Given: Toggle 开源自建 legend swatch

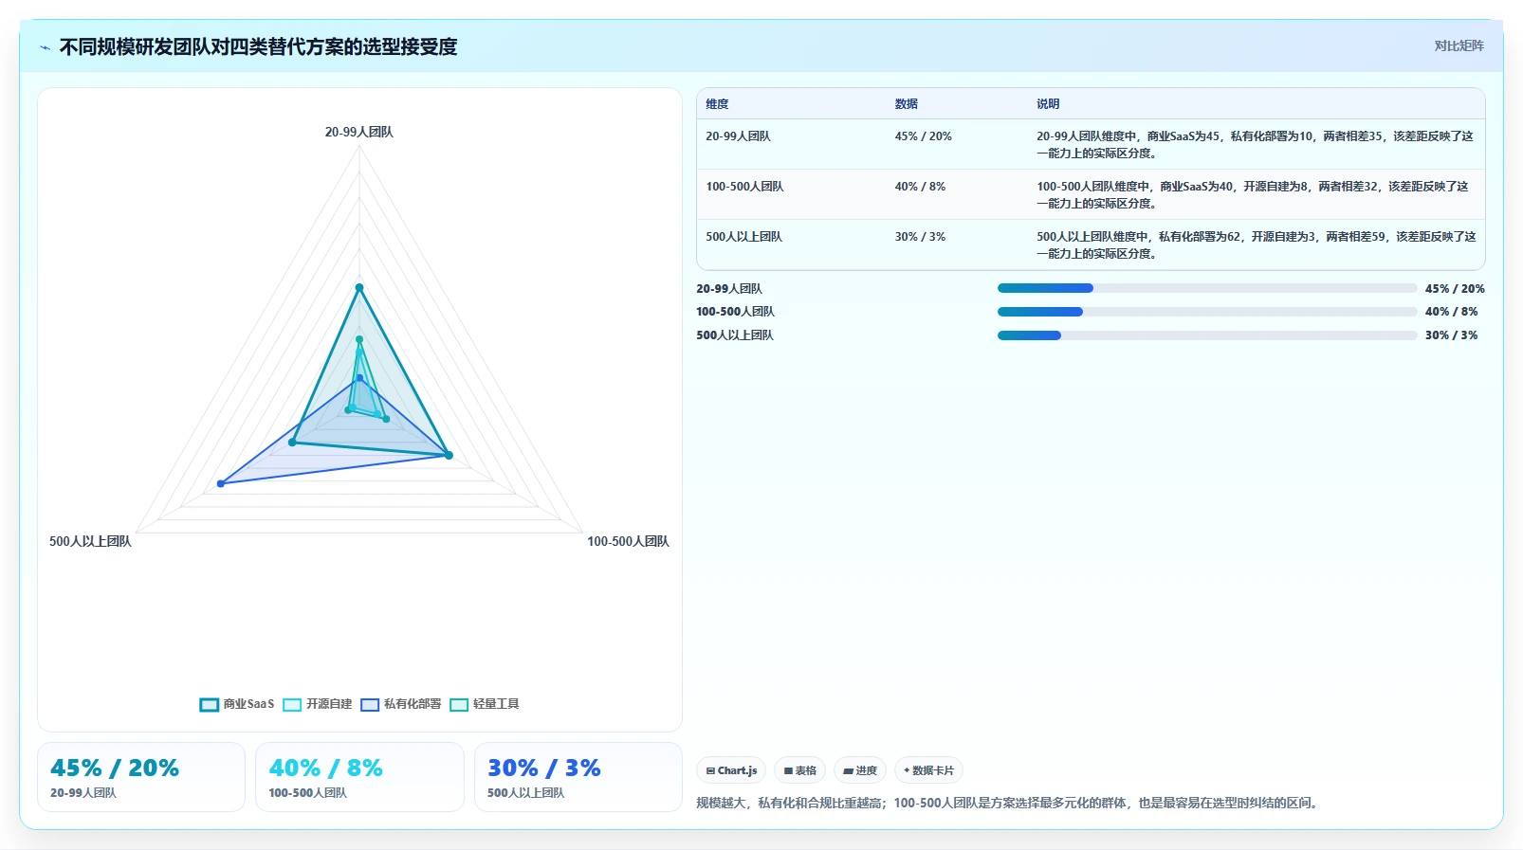Looking at the screenshot, I should pyautogui.click(x=292, y=704).
